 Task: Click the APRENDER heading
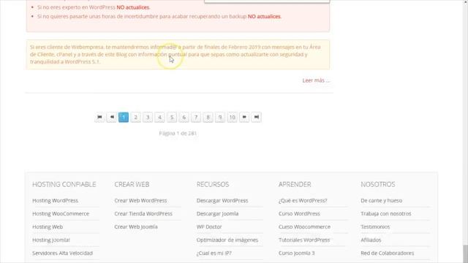(295, 184)
